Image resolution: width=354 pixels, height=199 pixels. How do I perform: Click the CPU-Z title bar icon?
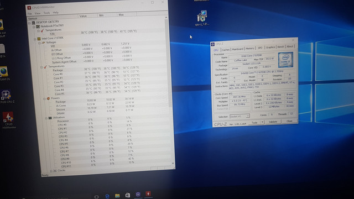tap(212, 44)
